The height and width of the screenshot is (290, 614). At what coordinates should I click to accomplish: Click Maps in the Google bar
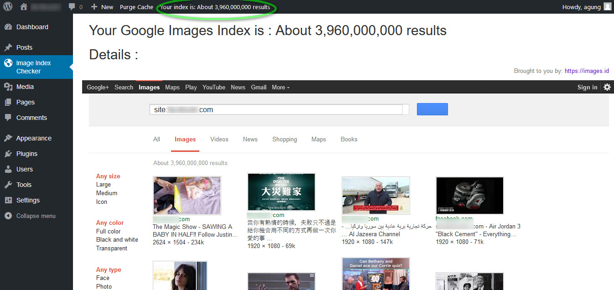172,87
